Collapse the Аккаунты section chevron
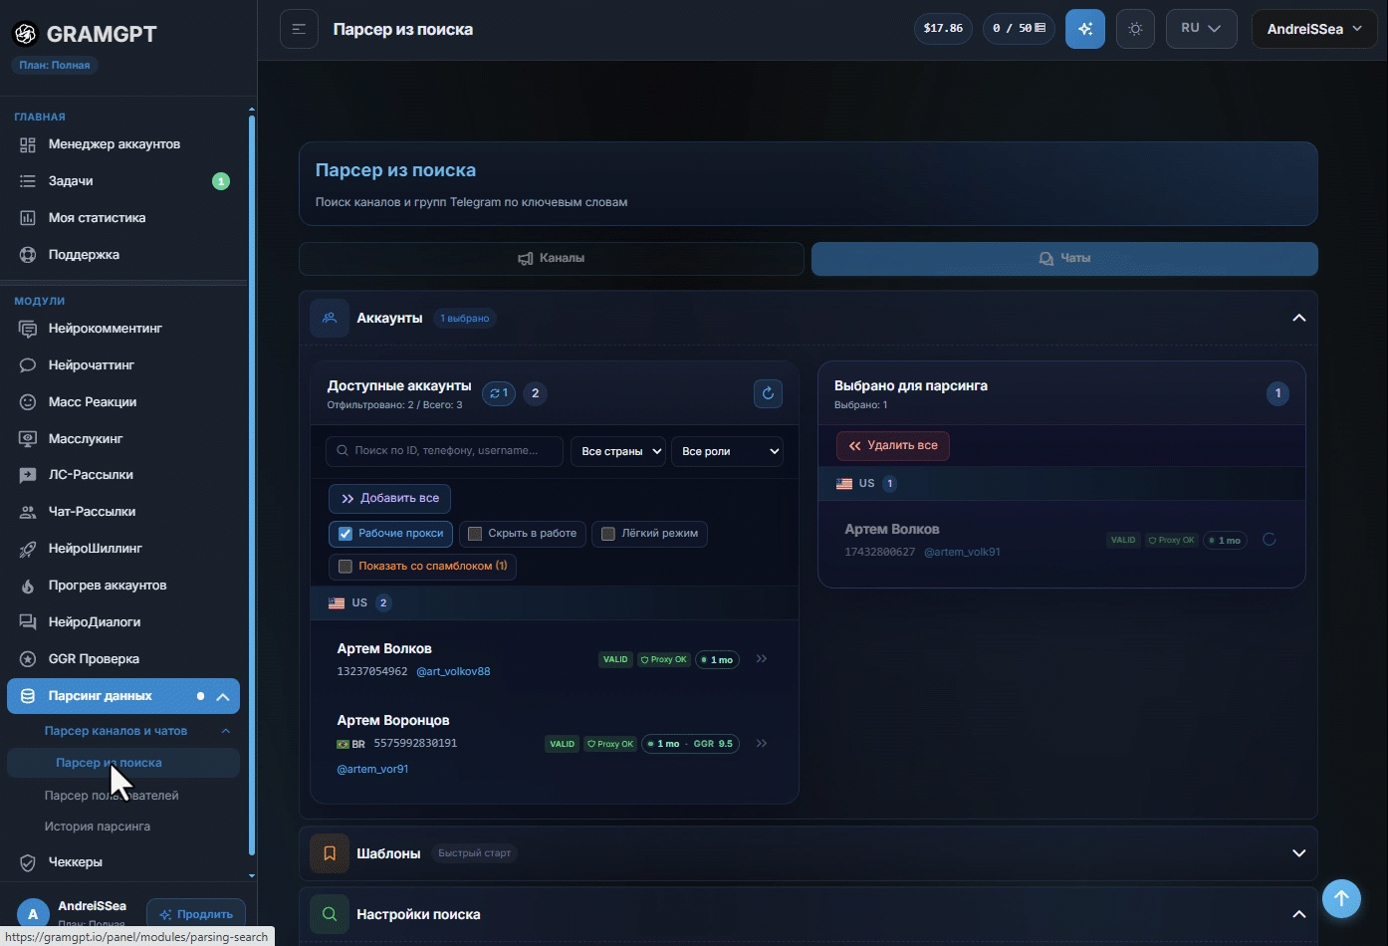The width and height of the screenshot is (1388, 946). (x=1298, y=318)
